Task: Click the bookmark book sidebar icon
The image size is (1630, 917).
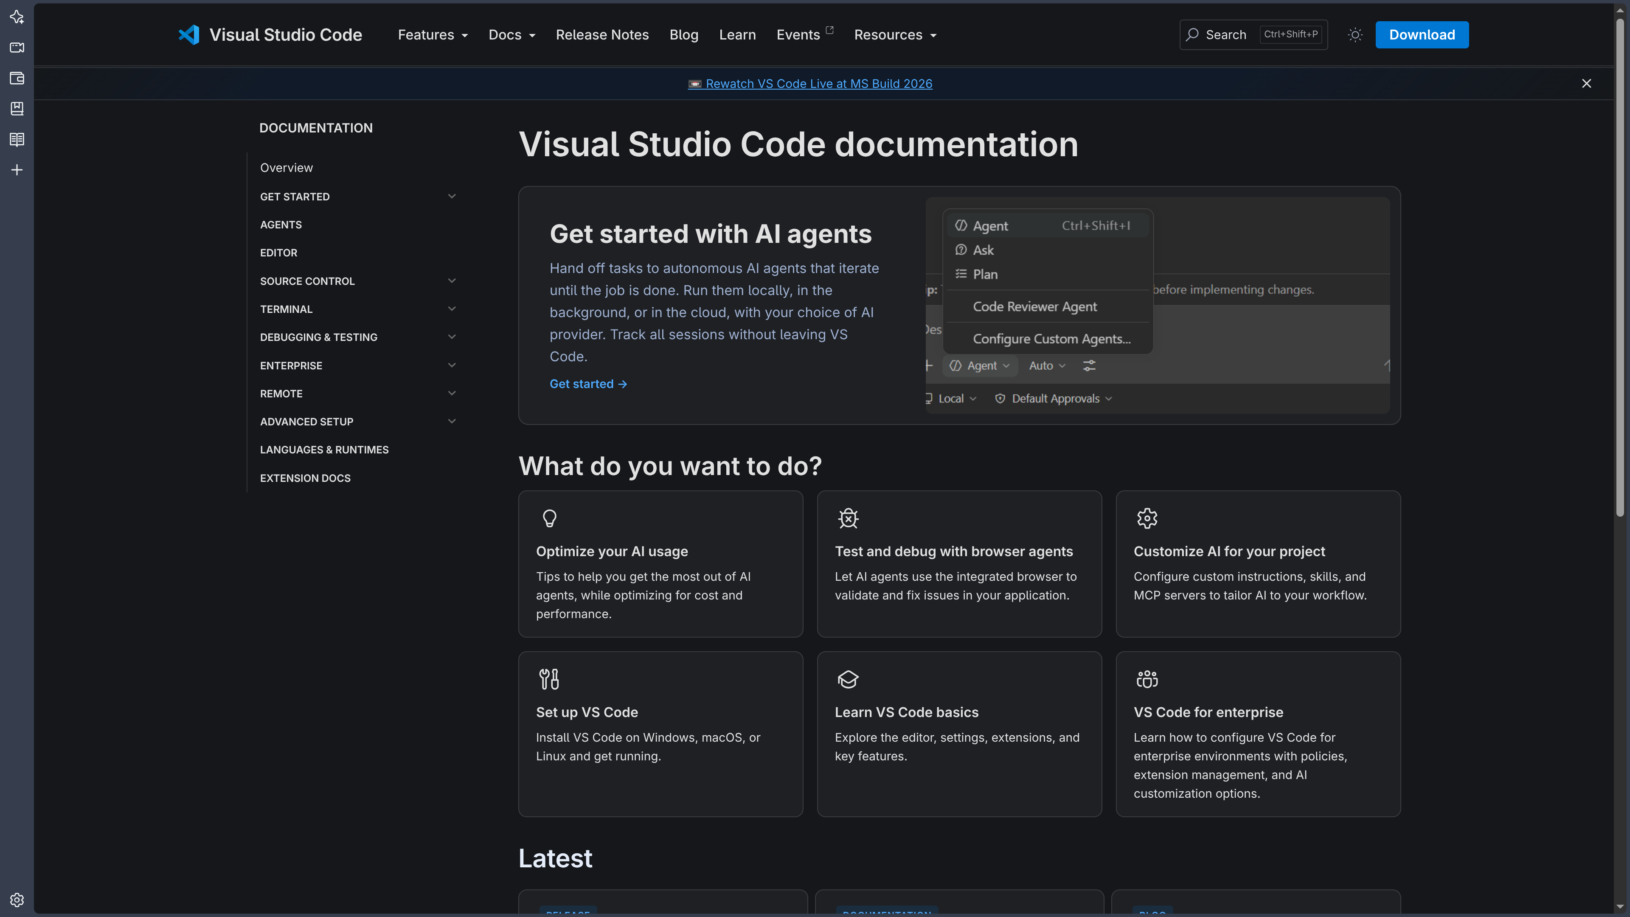Action: point(17,108)
